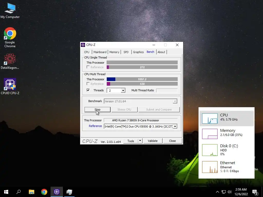Image resolution: width=263 pixels, height=197 pixels.
Task: Select CPU performance graph thumbnail
Action: 210,119
